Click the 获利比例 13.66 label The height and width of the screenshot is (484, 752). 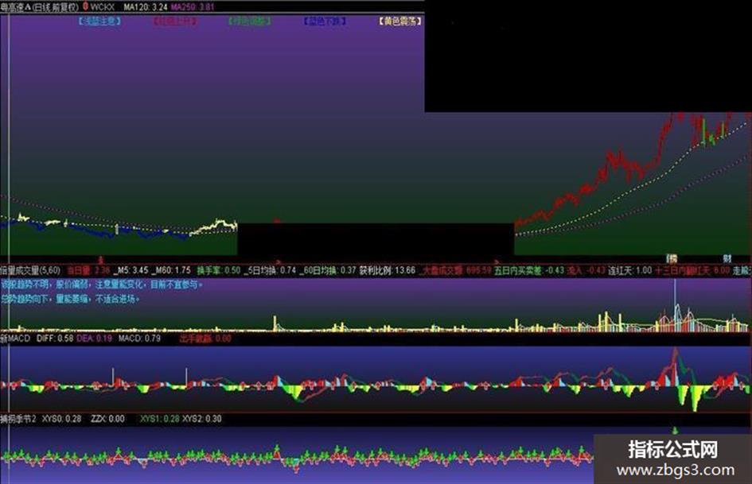[x=388, y=270]
